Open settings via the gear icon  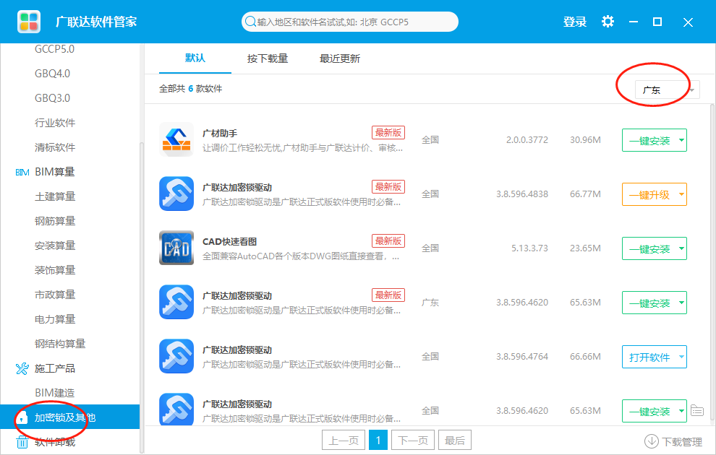click(608, 22)
